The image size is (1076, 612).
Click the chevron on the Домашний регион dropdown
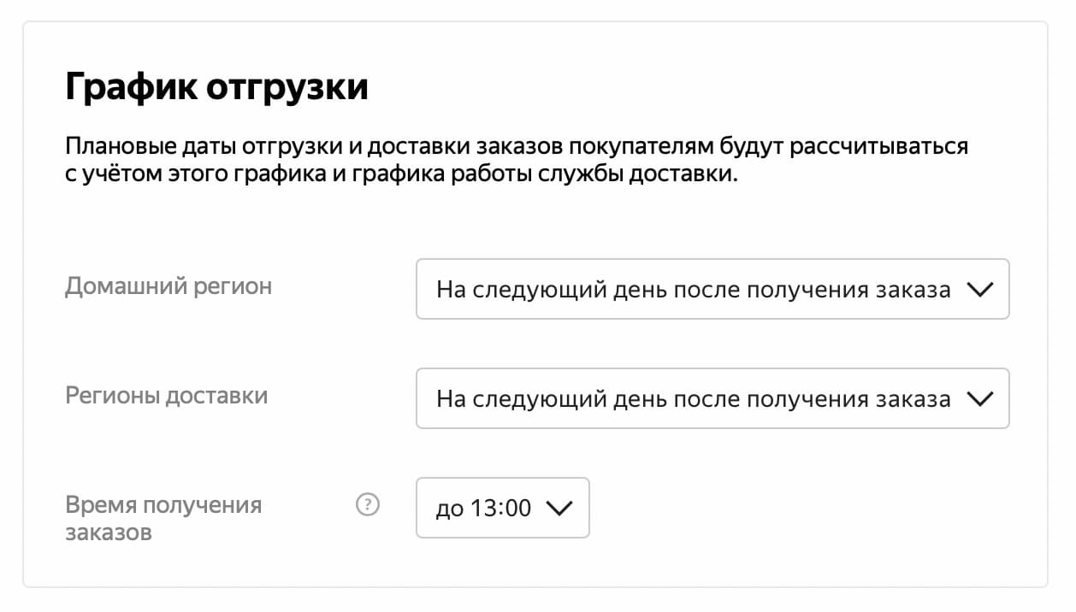[981, 289]
